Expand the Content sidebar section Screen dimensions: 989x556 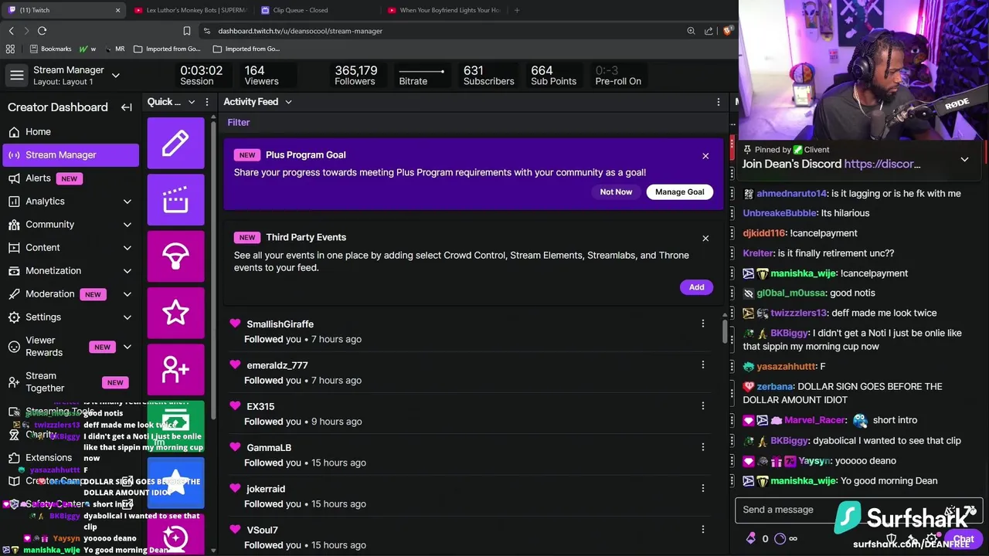[x=127, y=248]
